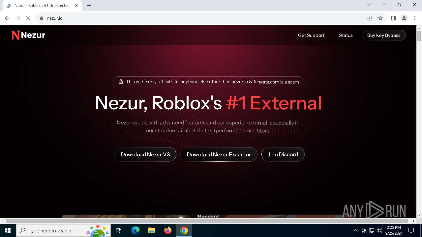Open the tab search chevron
The width and height of the screenshot is (422, 237).
[369, 5]
